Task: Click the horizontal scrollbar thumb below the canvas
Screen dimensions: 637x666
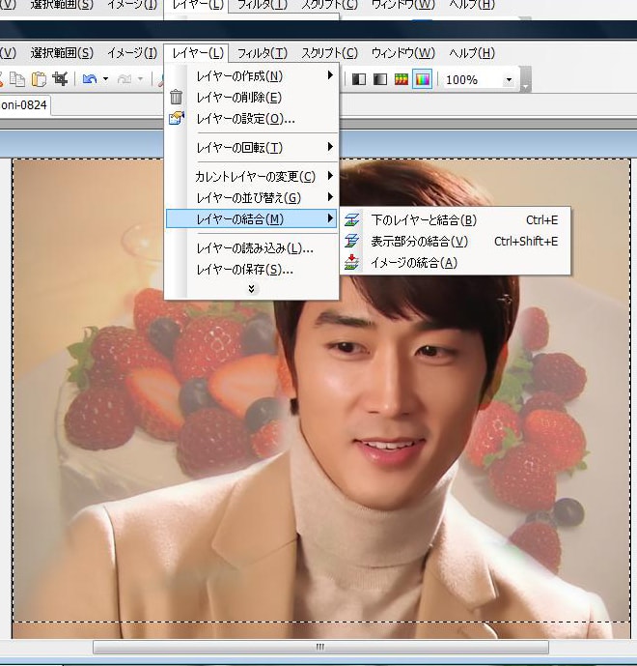Action: 320,647
